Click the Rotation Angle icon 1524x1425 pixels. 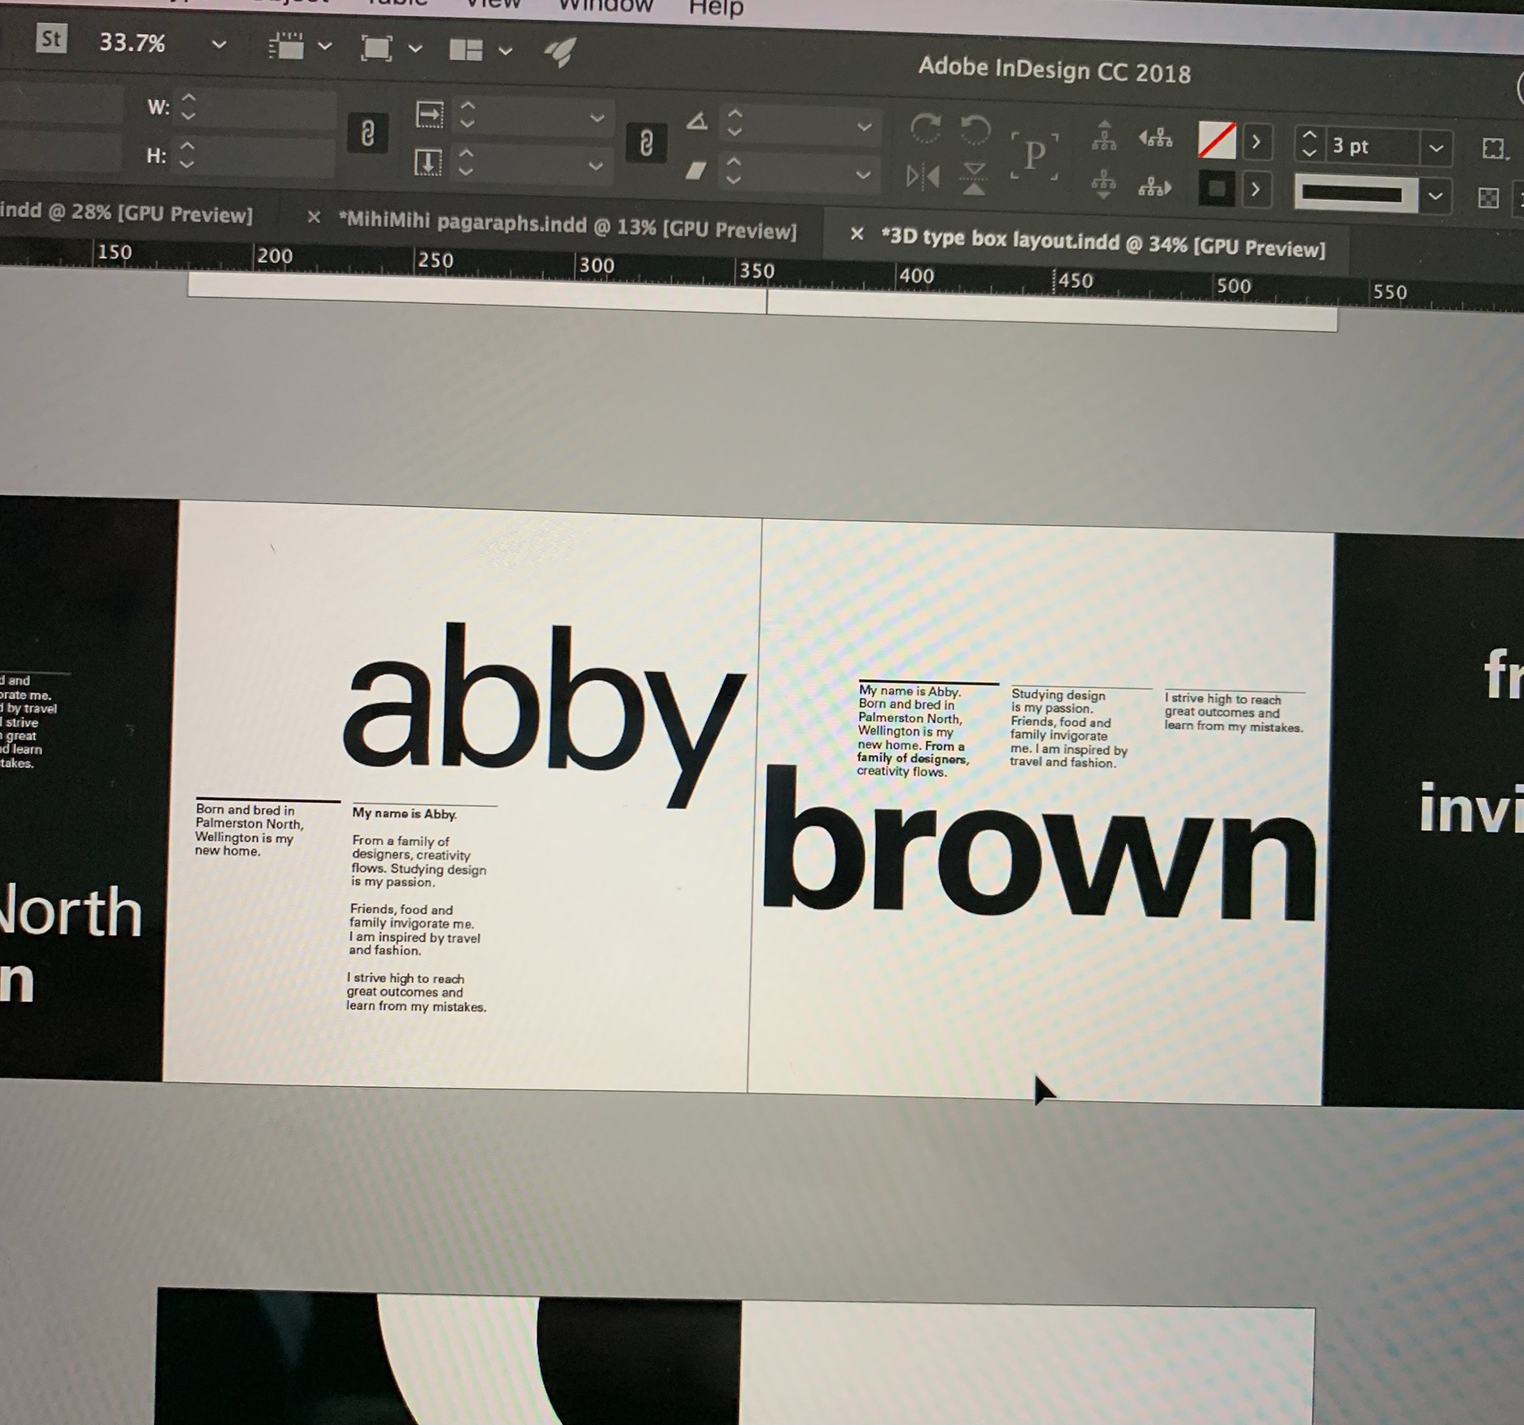(x=697, y=121)
